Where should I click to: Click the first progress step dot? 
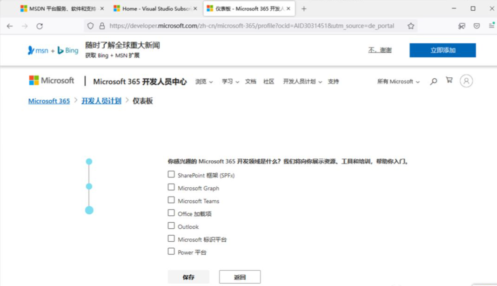[x=89, y=162]
